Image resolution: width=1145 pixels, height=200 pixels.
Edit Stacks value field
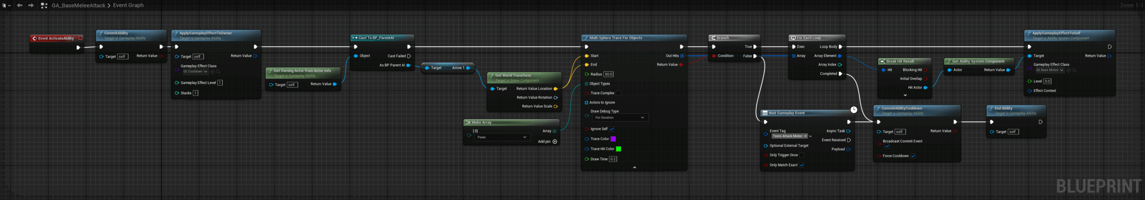pyautogui.click(x=195, y=93)
